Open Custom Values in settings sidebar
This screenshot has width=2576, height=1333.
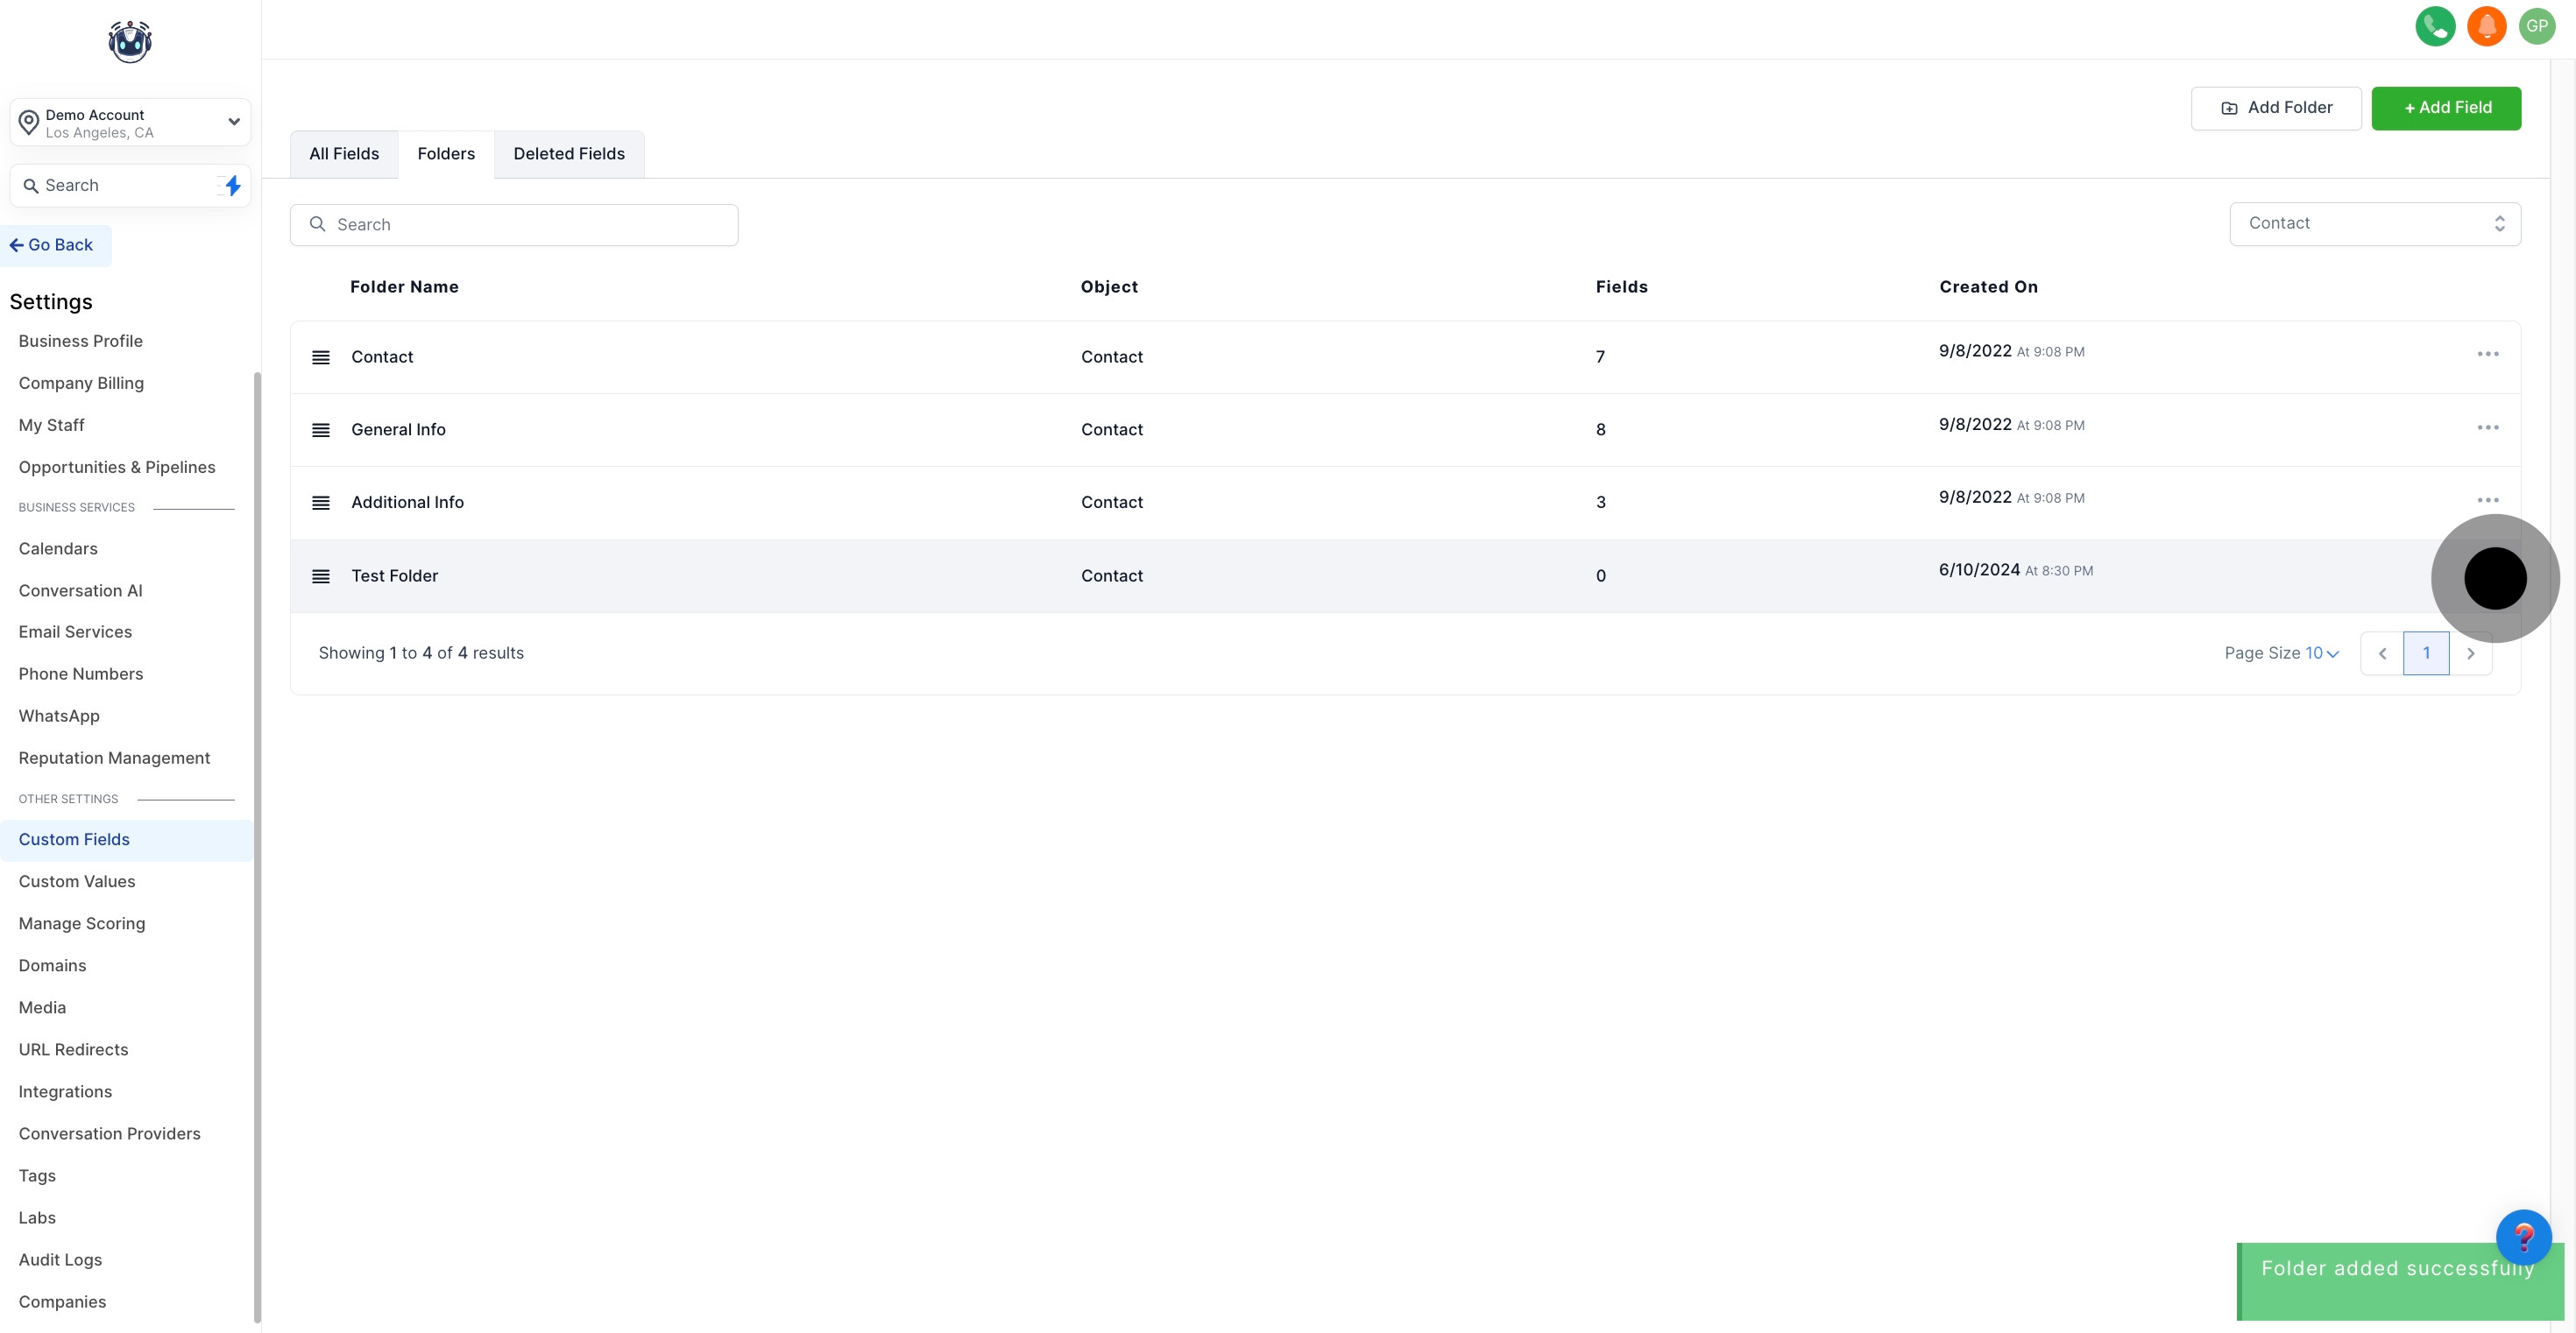tap(77, 881)
